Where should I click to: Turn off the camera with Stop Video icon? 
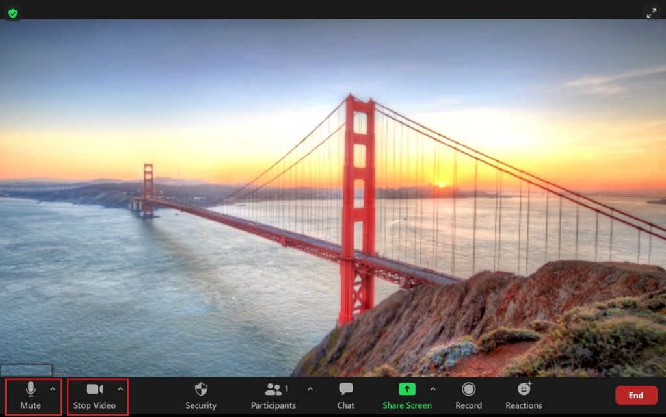94,389
